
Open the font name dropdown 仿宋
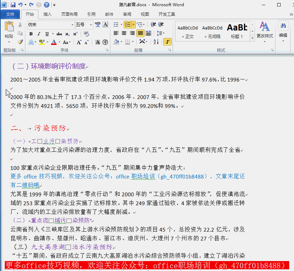pyautogui.click(x=72, y=25)
